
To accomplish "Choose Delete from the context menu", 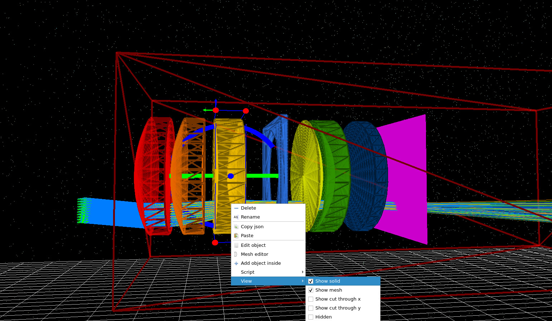I will tap(248, 208).
